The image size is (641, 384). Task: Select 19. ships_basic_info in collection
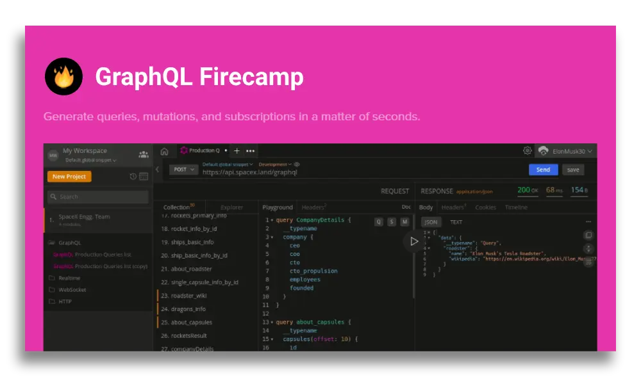pos(187,243)
